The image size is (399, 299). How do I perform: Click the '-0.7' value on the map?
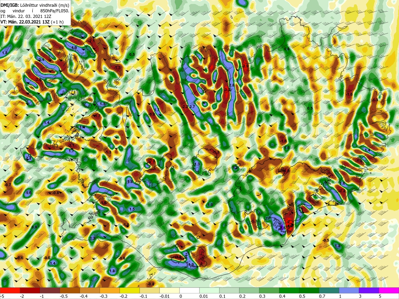8,185
